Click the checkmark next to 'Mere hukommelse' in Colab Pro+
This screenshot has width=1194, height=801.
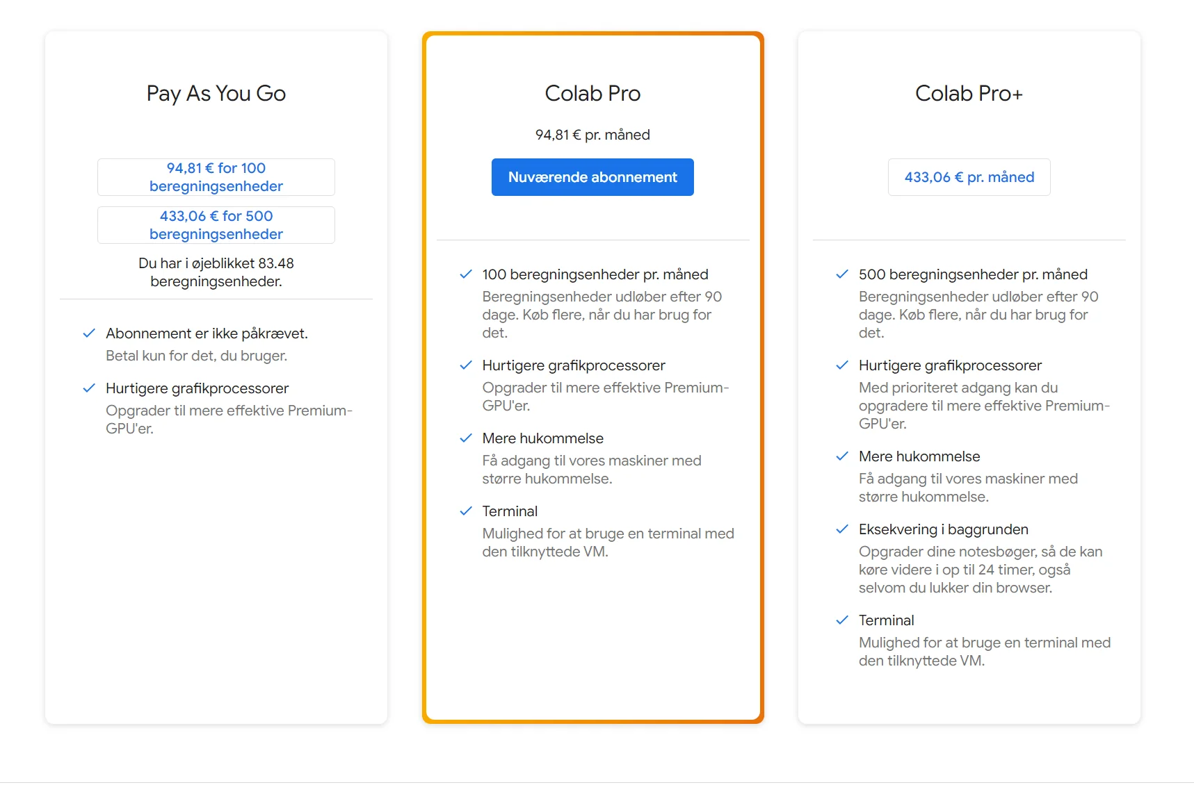[842, 456]
